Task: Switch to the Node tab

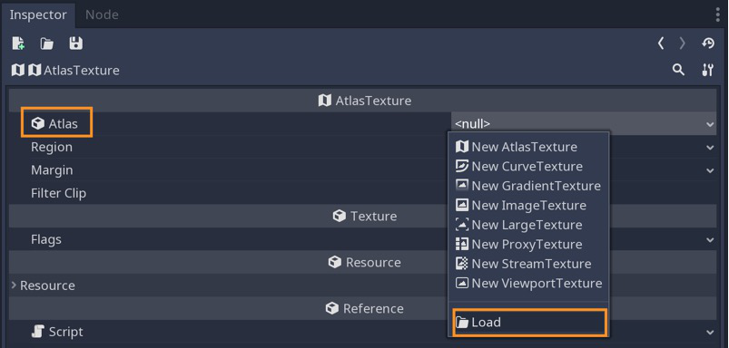Action: pyautogui.click(x=102, y=14)
